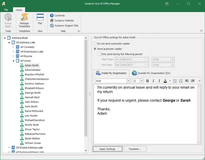Toggle bold formatting in editor
The image size is (205, 160).
[x=148, y=81]
